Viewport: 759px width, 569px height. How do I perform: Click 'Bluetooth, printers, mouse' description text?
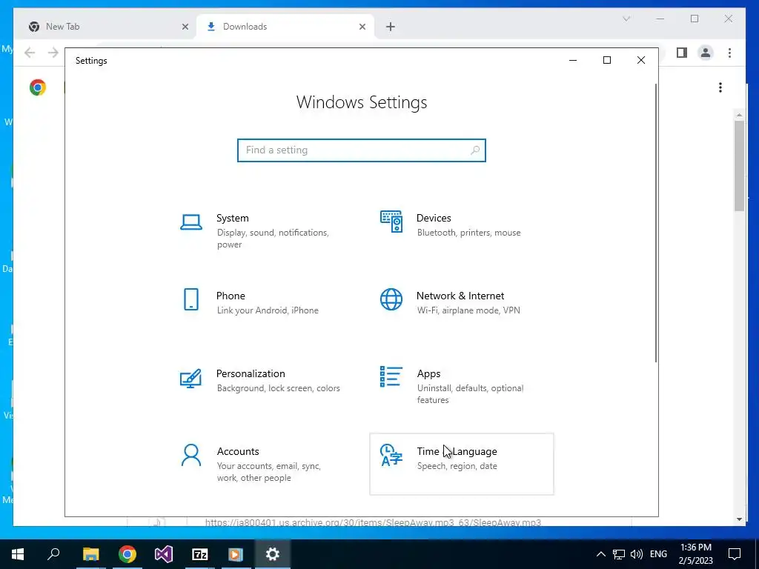tap(469, 233)
